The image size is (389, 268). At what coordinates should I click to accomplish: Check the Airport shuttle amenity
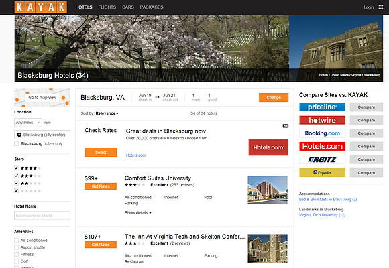[x=16, y=247]
